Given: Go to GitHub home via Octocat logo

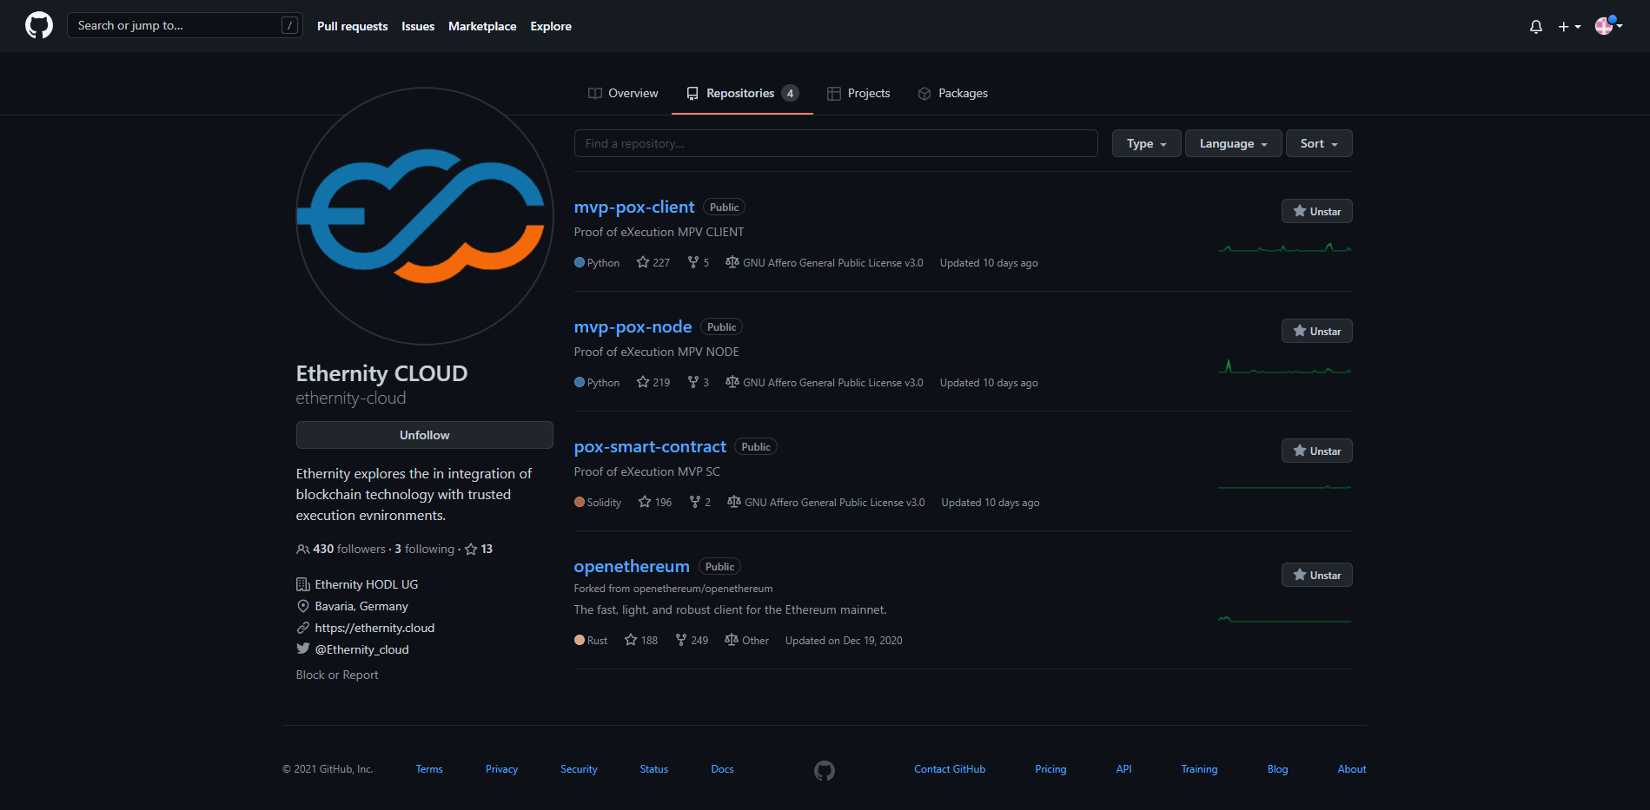Looking at the screenshot, I should click(39, 25).
